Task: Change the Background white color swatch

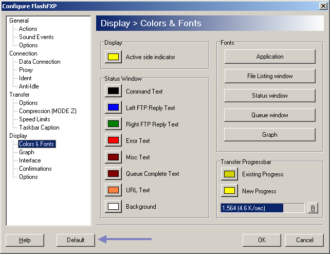Action: coord(113,206)
